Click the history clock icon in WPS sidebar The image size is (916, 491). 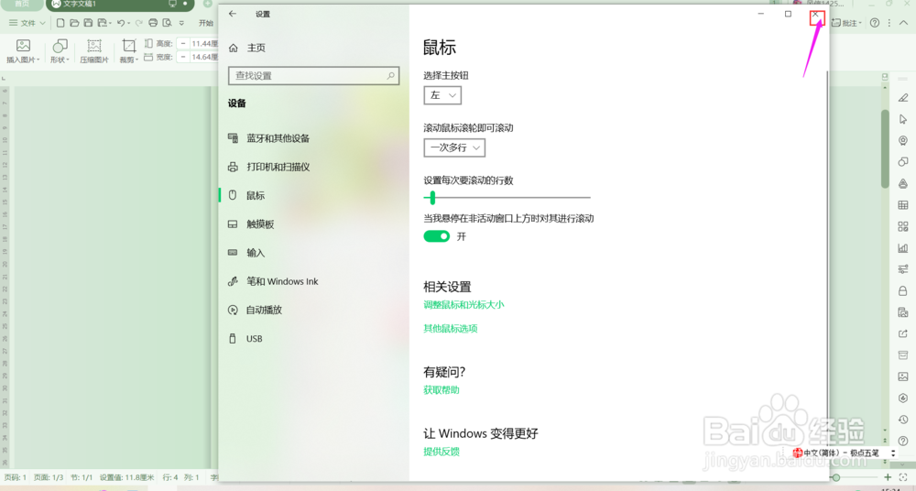tap(903, 420)
